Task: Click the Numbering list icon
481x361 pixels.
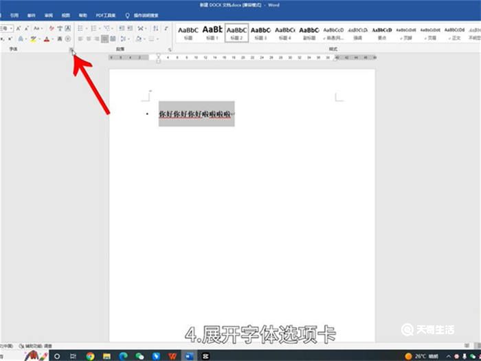Action: pyautogui.click(x=94, y=29)
